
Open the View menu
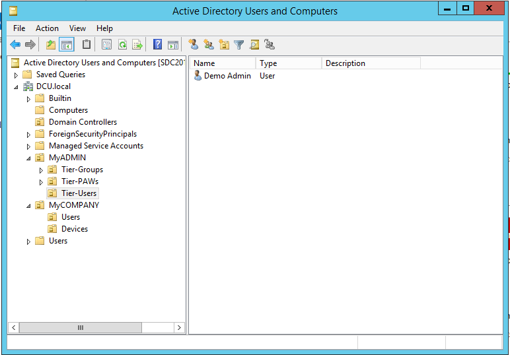[x=78, y=28]
